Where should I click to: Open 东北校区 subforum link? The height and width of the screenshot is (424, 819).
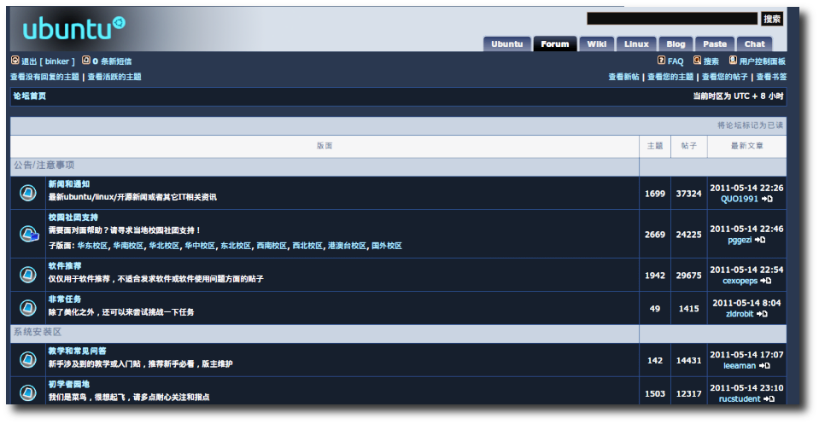coord(236,246)
